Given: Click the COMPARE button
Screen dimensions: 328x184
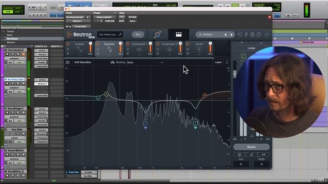Looking at the screenshot, I should 110,21.
